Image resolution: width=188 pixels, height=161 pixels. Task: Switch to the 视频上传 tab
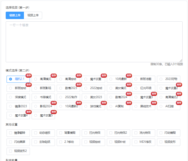(33, 15)
